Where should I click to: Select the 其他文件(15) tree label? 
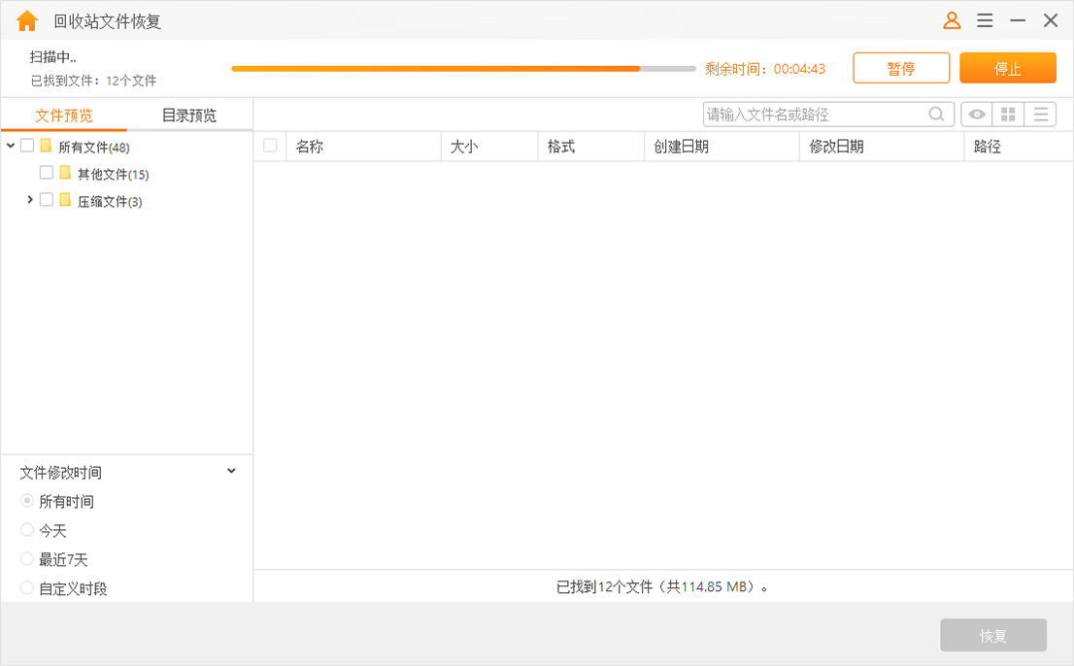(113, 175)
